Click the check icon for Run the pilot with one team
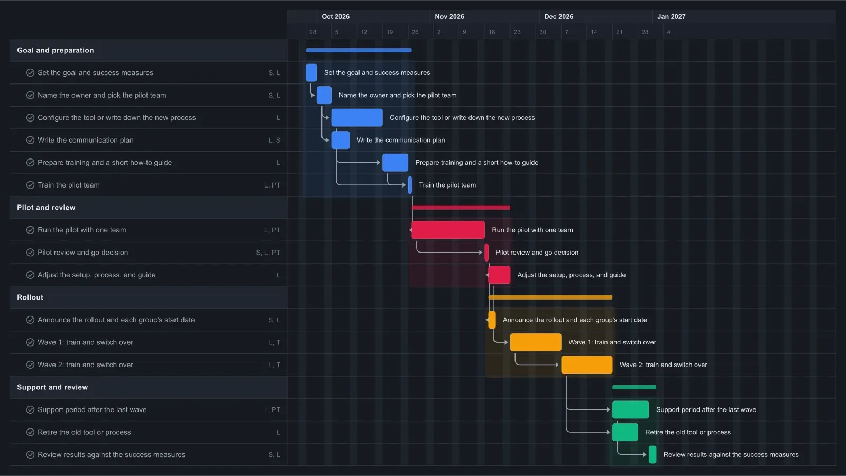Viewport: 846px width, 476px height. point(30,230)
